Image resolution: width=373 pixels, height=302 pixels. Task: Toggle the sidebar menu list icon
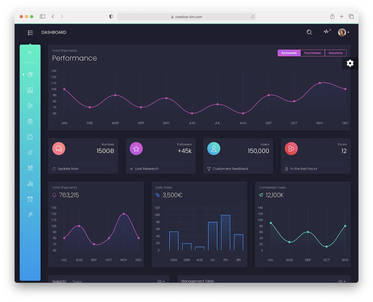pos(30,32)
